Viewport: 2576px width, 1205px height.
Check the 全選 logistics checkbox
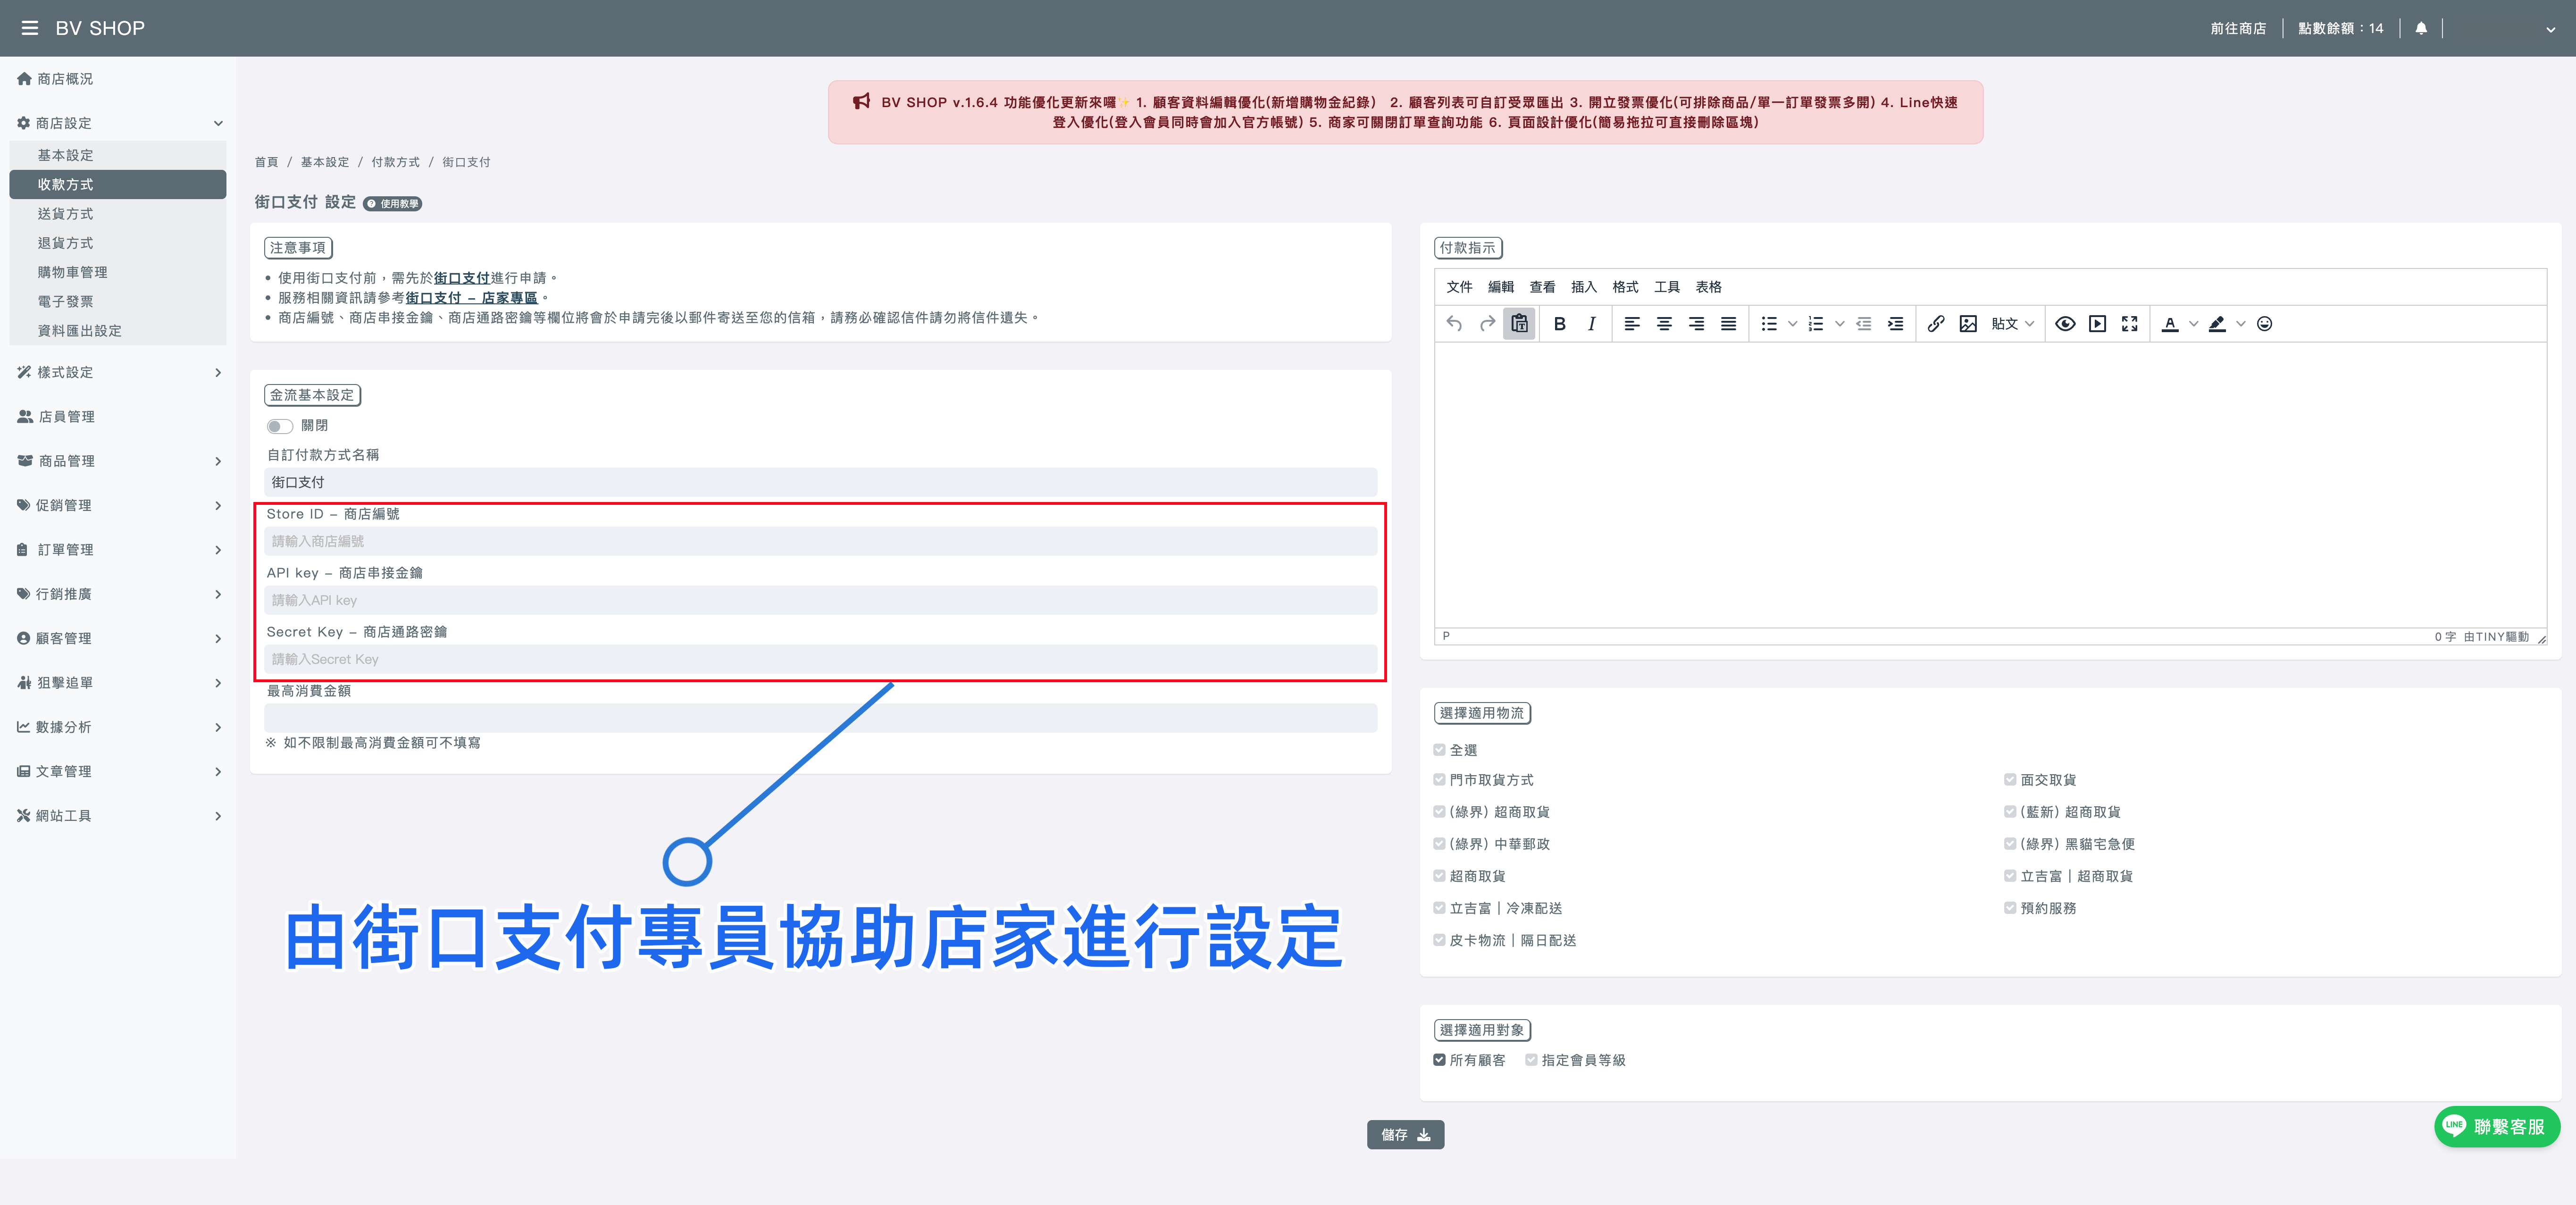tap(1439, 750)
